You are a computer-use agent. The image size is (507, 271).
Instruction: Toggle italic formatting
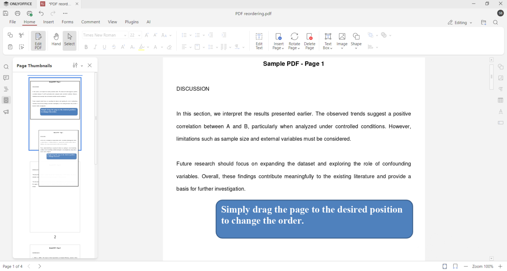coord(95,47)
